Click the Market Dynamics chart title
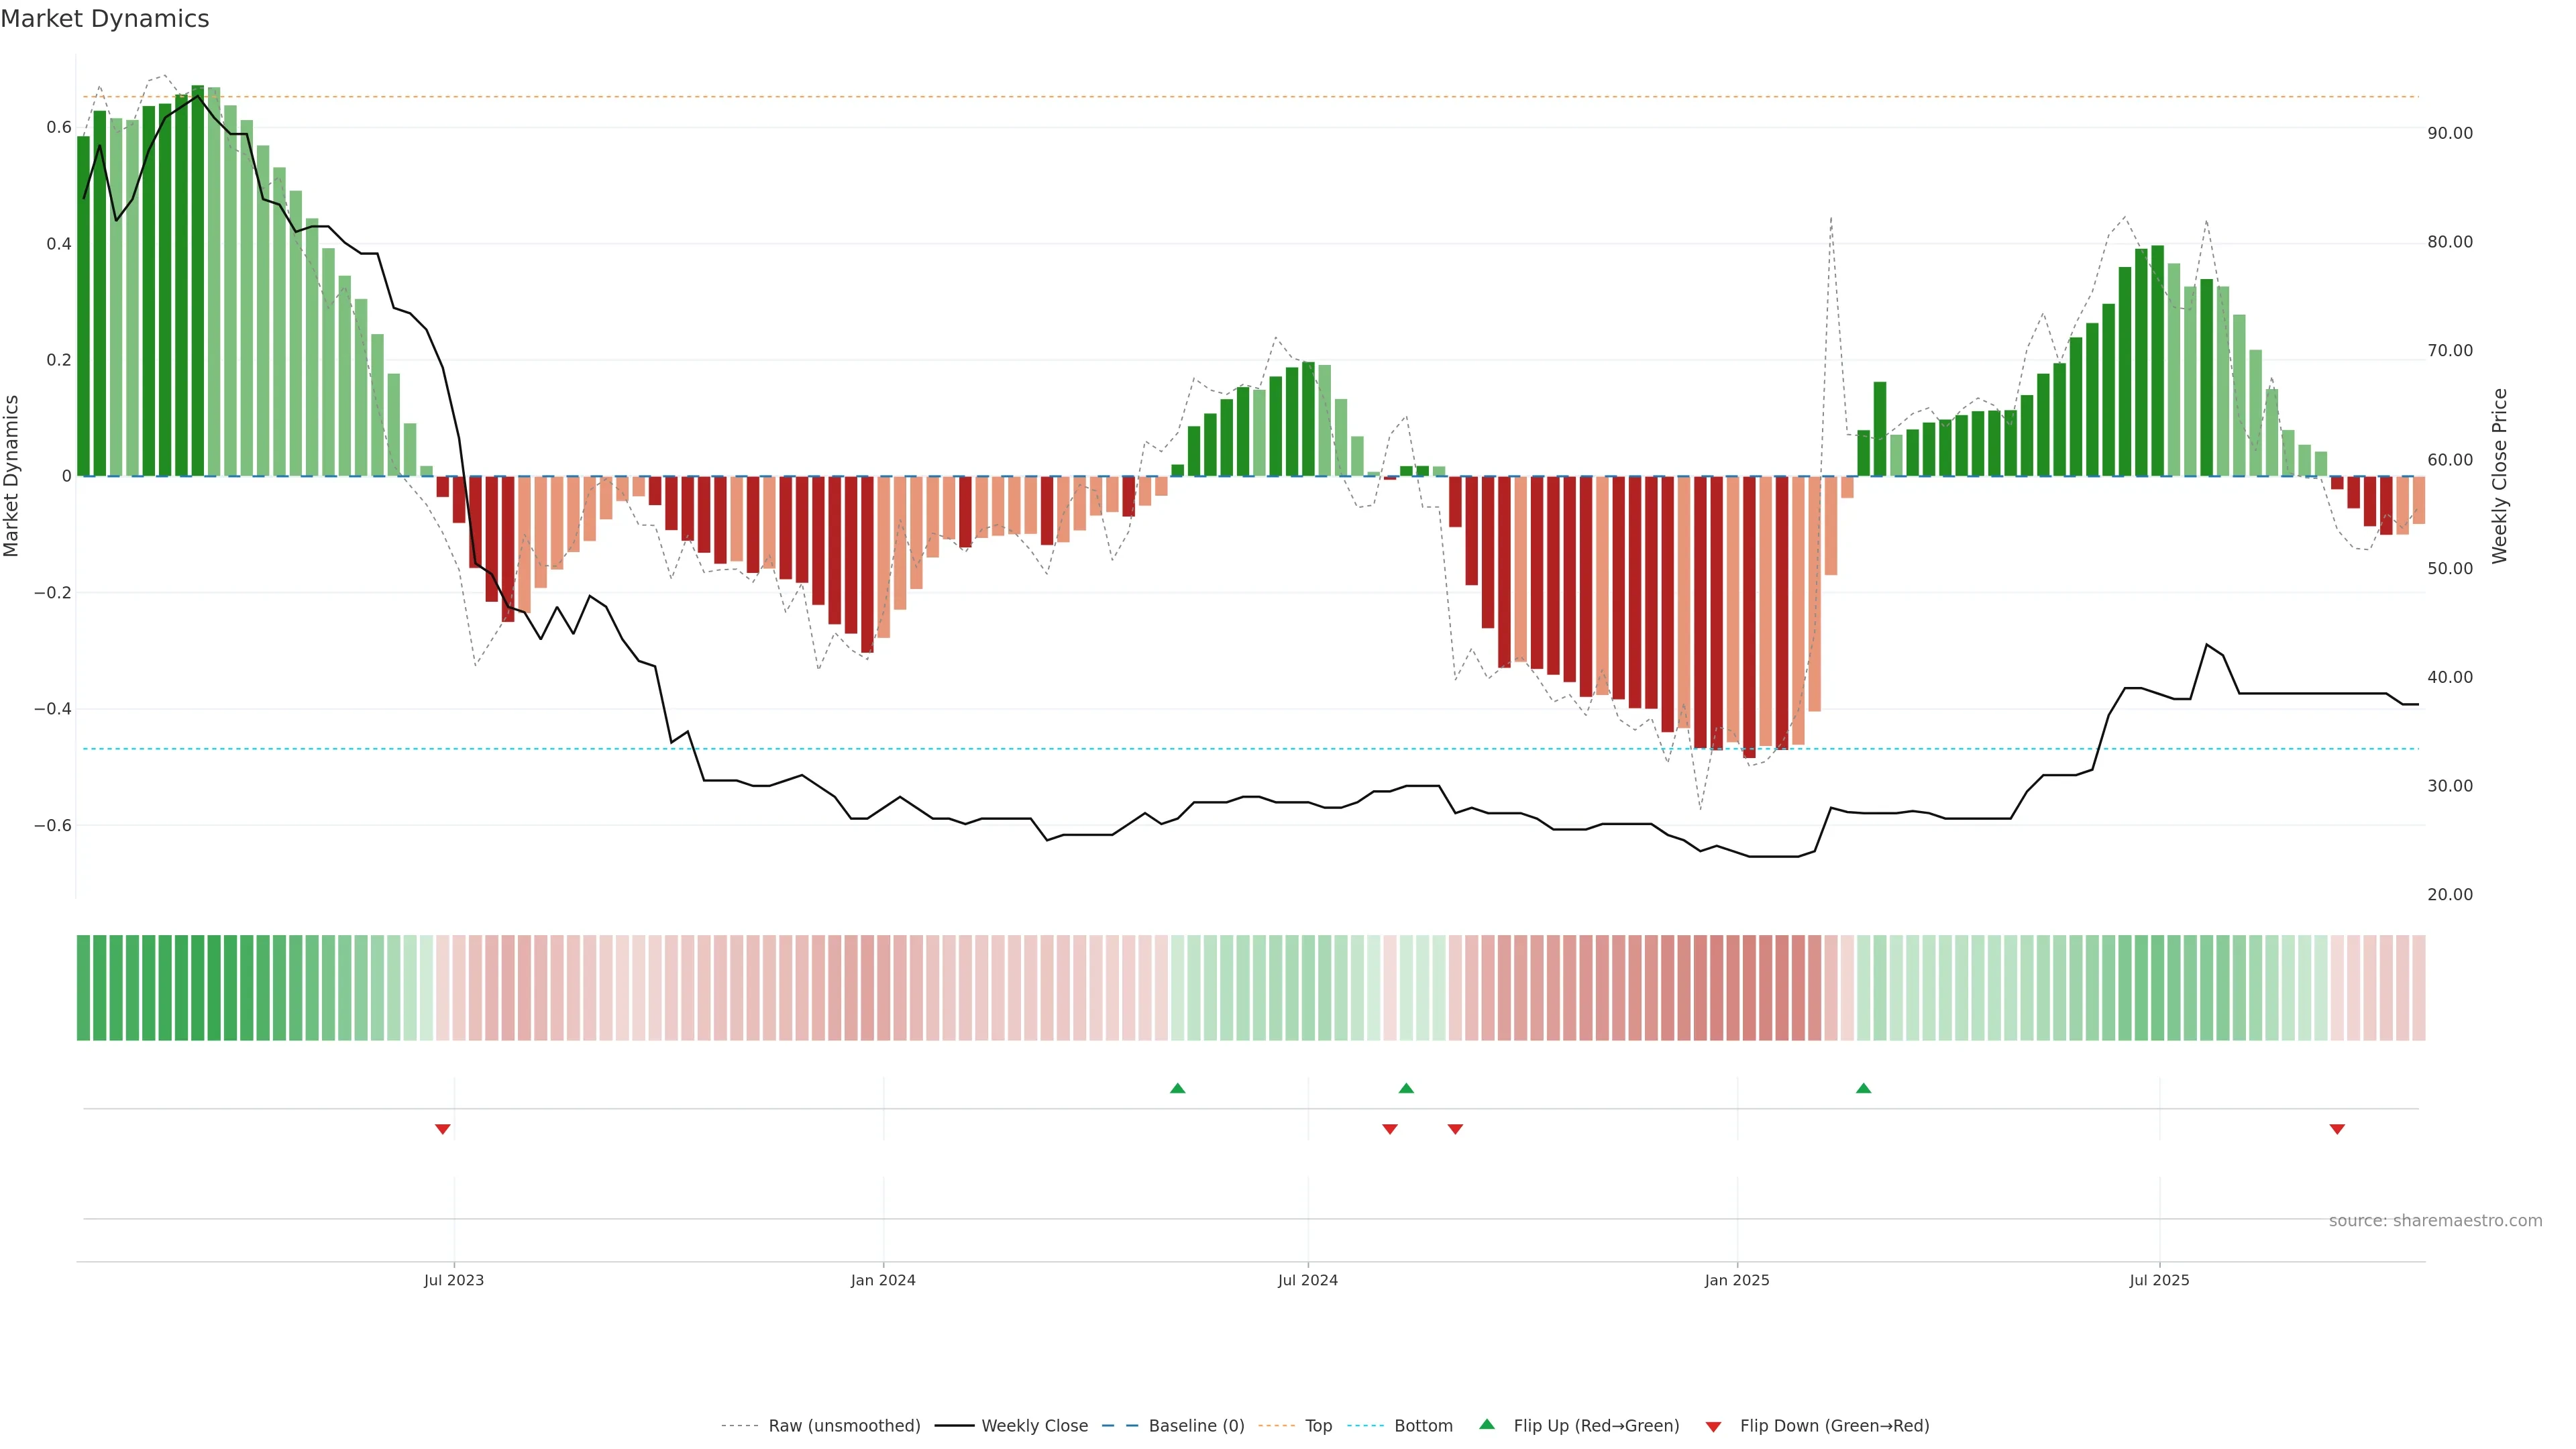 pos(105,19)
